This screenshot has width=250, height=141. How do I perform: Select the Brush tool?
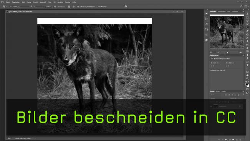point(247,38)
